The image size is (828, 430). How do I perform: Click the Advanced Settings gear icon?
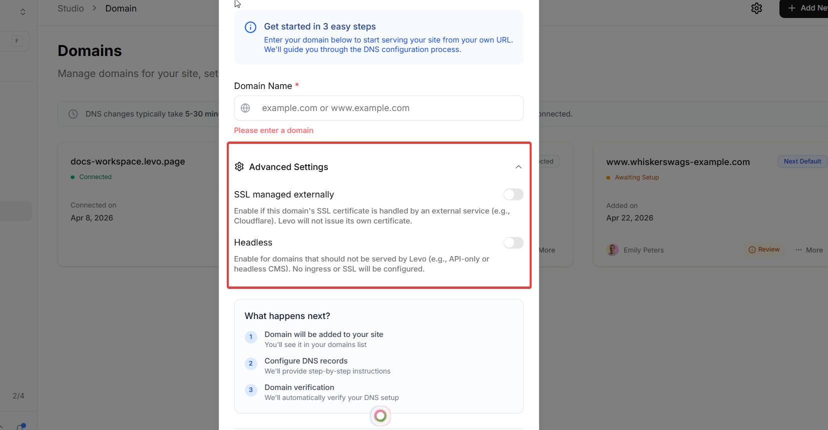tap(239, 166)
